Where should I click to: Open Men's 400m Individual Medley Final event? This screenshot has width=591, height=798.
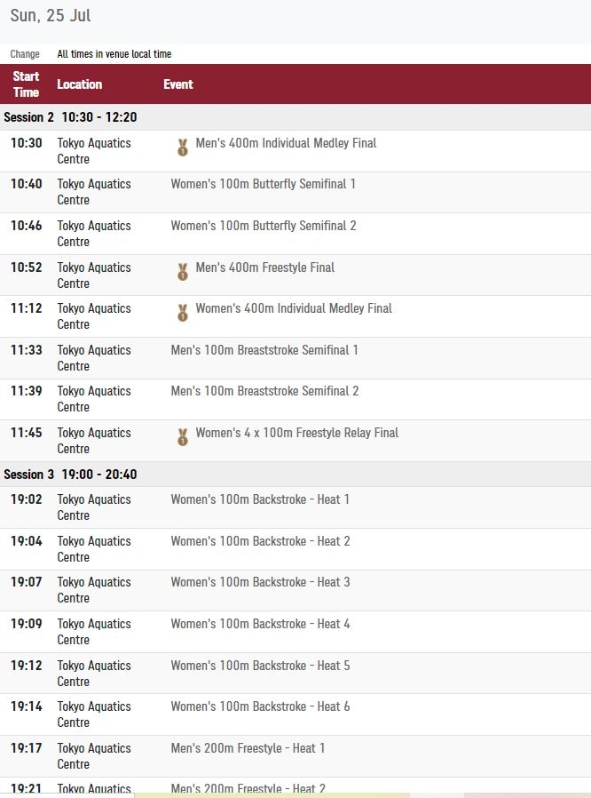tap(286, 143)
